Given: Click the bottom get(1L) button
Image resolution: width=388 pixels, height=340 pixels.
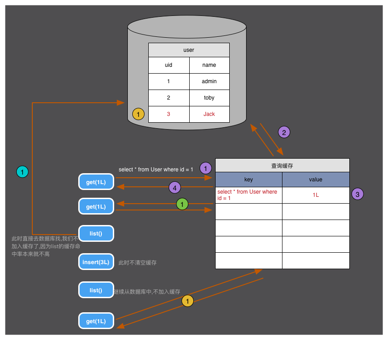Looking at the screenshot, I should (x=96, y=321).
